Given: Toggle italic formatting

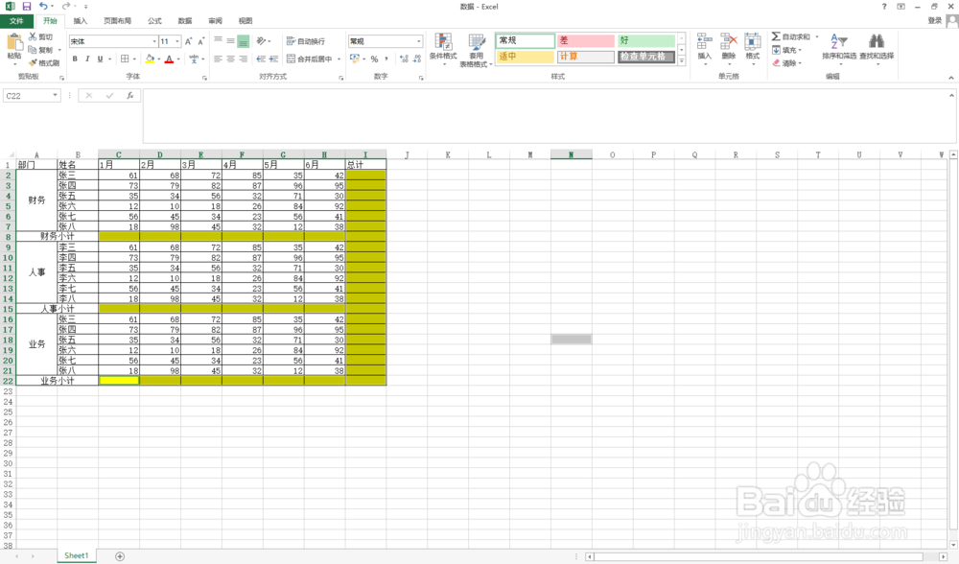Looking at the screenshot, I should 87,59.
